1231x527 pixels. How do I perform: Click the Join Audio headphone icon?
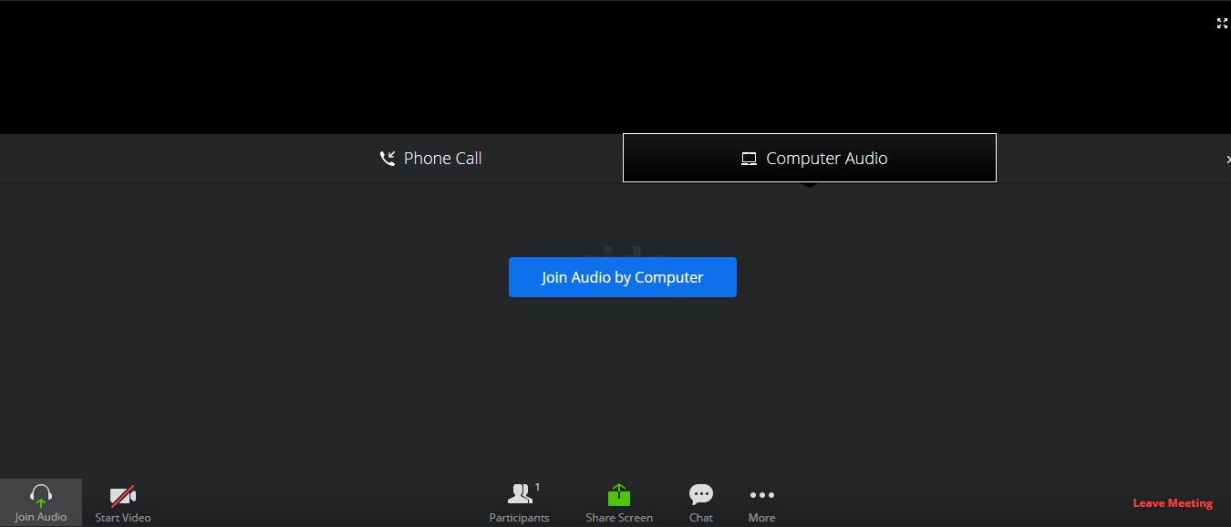tap(41, 496)
